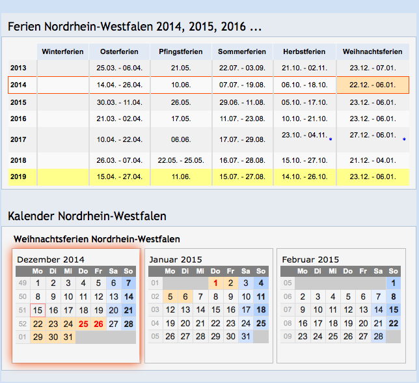Open 2013 Osterferien cell 25.03. - 06.04.
Image resolution: width=419 pixels, height=383 pixels.
[x=120, y=68]
